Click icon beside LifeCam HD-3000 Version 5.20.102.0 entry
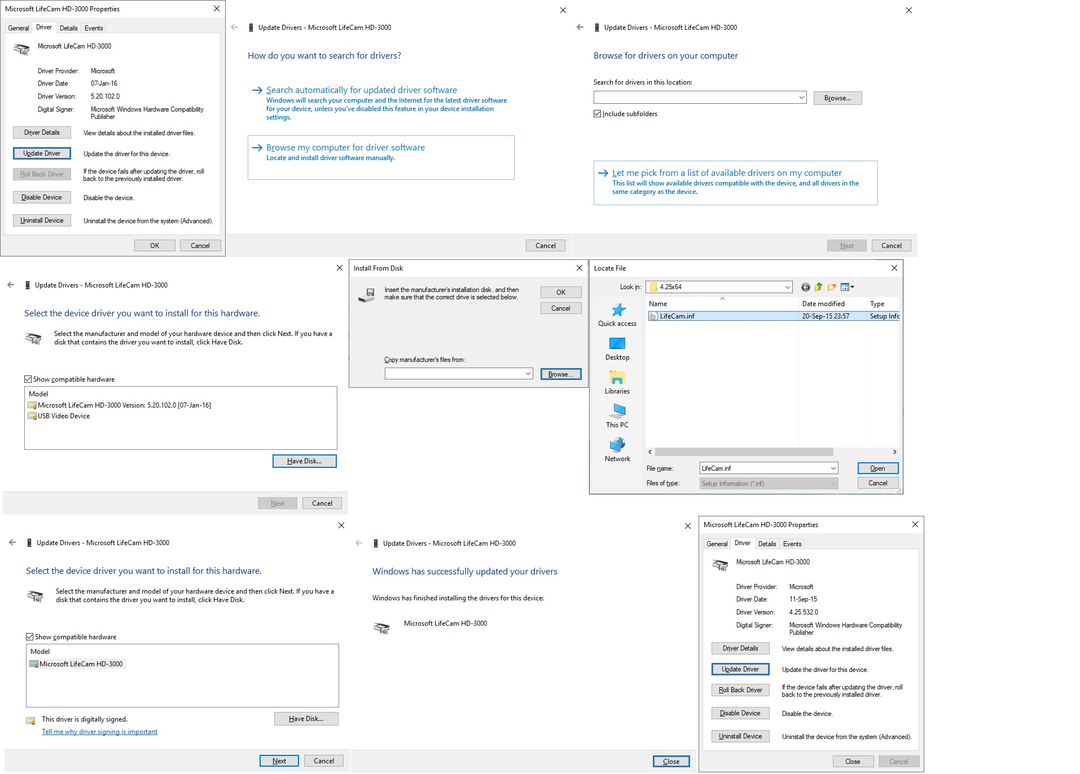The width and height of the screenshot is (1080, 774). (x=32, y=405)
